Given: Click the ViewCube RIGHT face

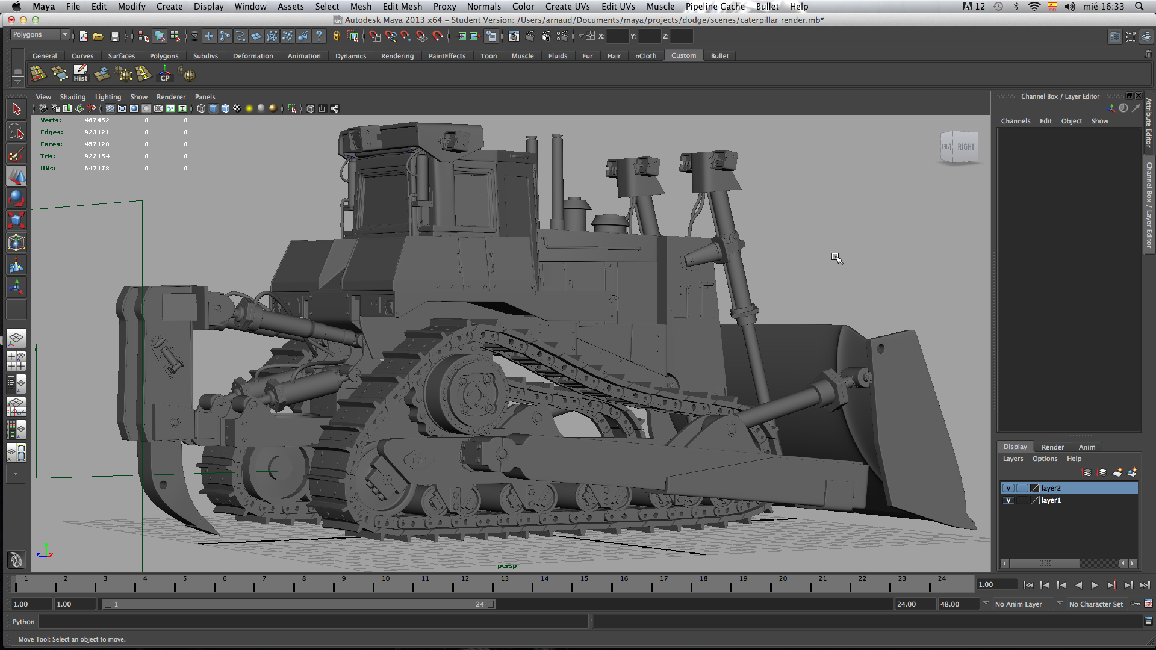Looking at the screenshot, I should tap(965, 147).
